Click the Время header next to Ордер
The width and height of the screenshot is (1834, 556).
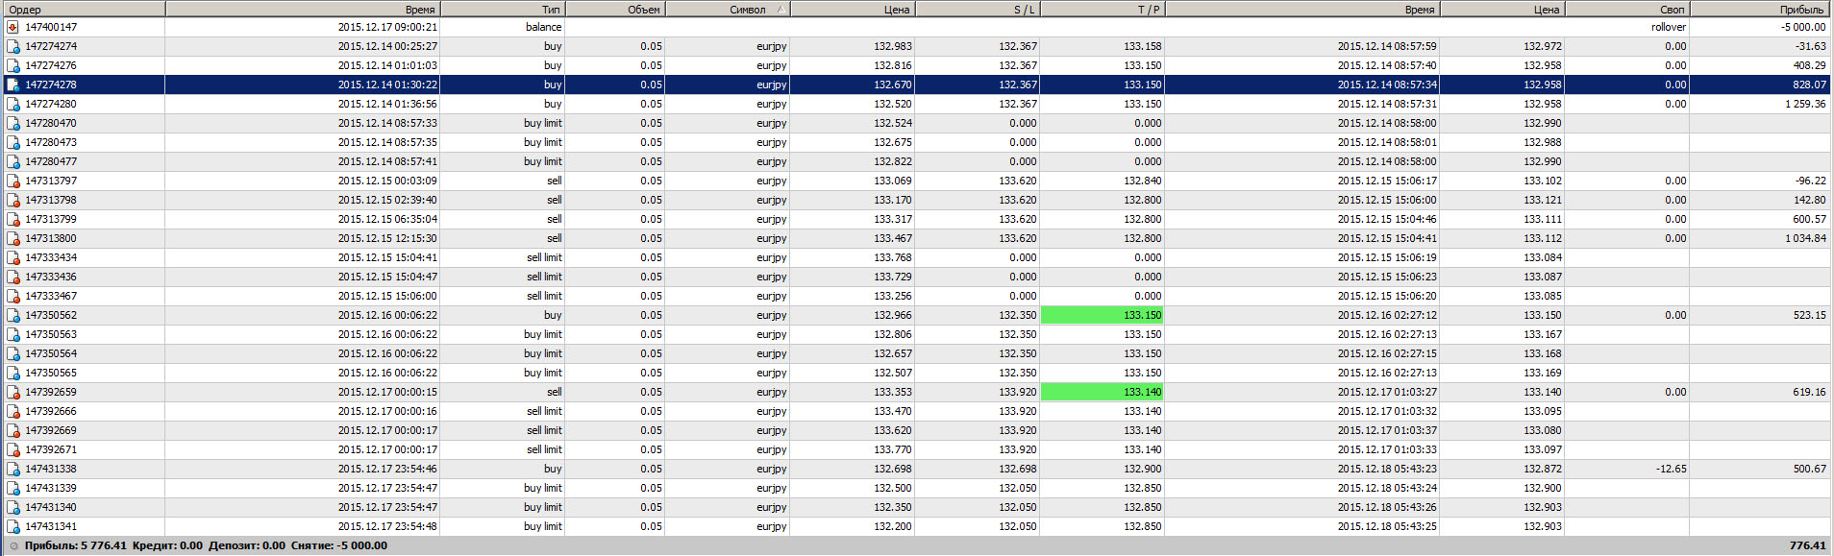click(x=303, y=9)
